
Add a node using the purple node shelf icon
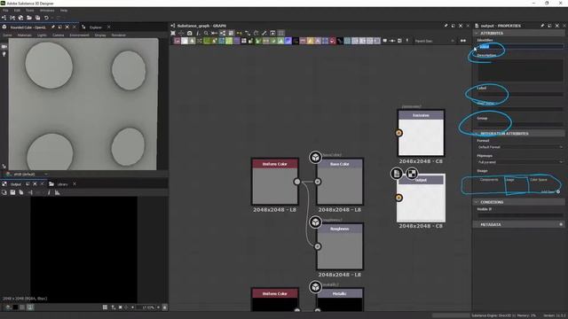pos(237,41)
